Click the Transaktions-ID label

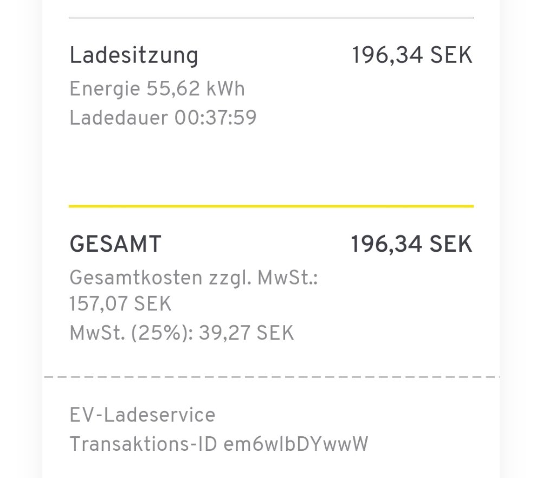pyautogui.click(x=143, y=444)
